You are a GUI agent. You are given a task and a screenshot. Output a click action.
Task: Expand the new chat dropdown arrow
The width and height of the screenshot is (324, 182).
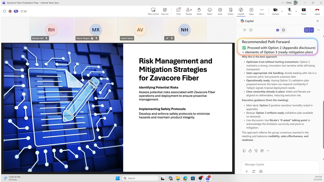coord(312,30)
